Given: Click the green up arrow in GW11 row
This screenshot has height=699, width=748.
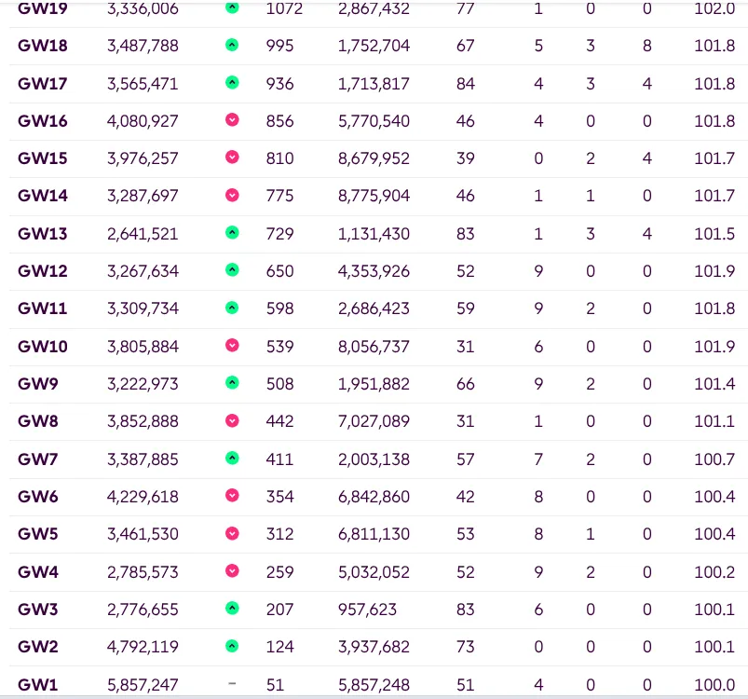Looking at the screenshot, I should coord(232,308).
